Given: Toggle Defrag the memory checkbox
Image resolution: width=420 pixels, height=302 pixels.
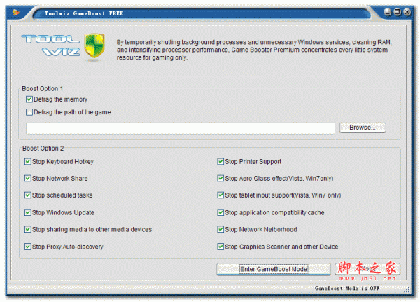Looking at the screenshot, I should tap(29, 99).
